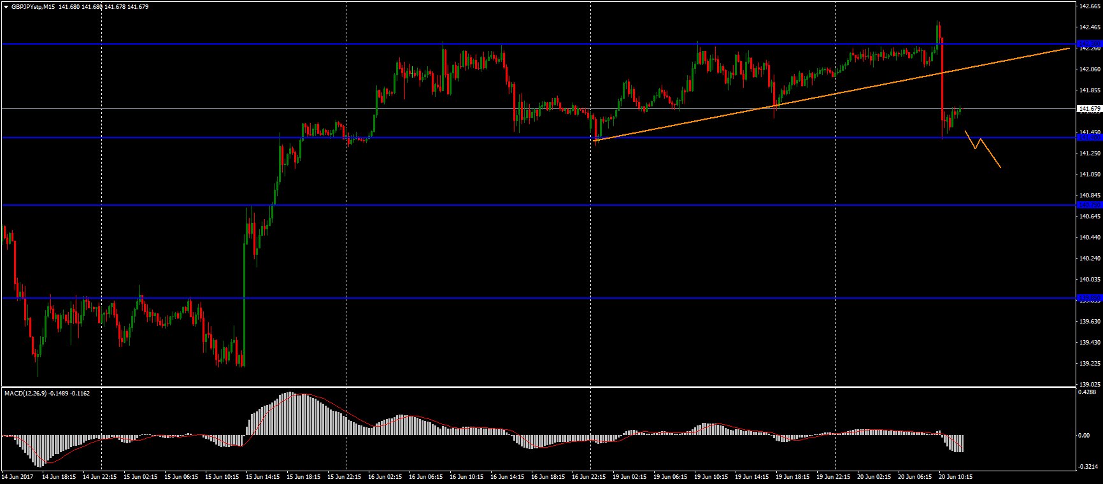Click the 15 Jun 06:15 time label

point(181,476)
